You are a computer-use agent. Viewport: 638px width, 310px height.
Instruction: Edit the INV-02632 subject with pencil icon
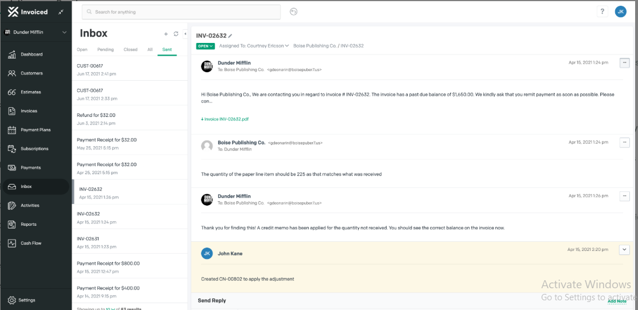(230, 36)
